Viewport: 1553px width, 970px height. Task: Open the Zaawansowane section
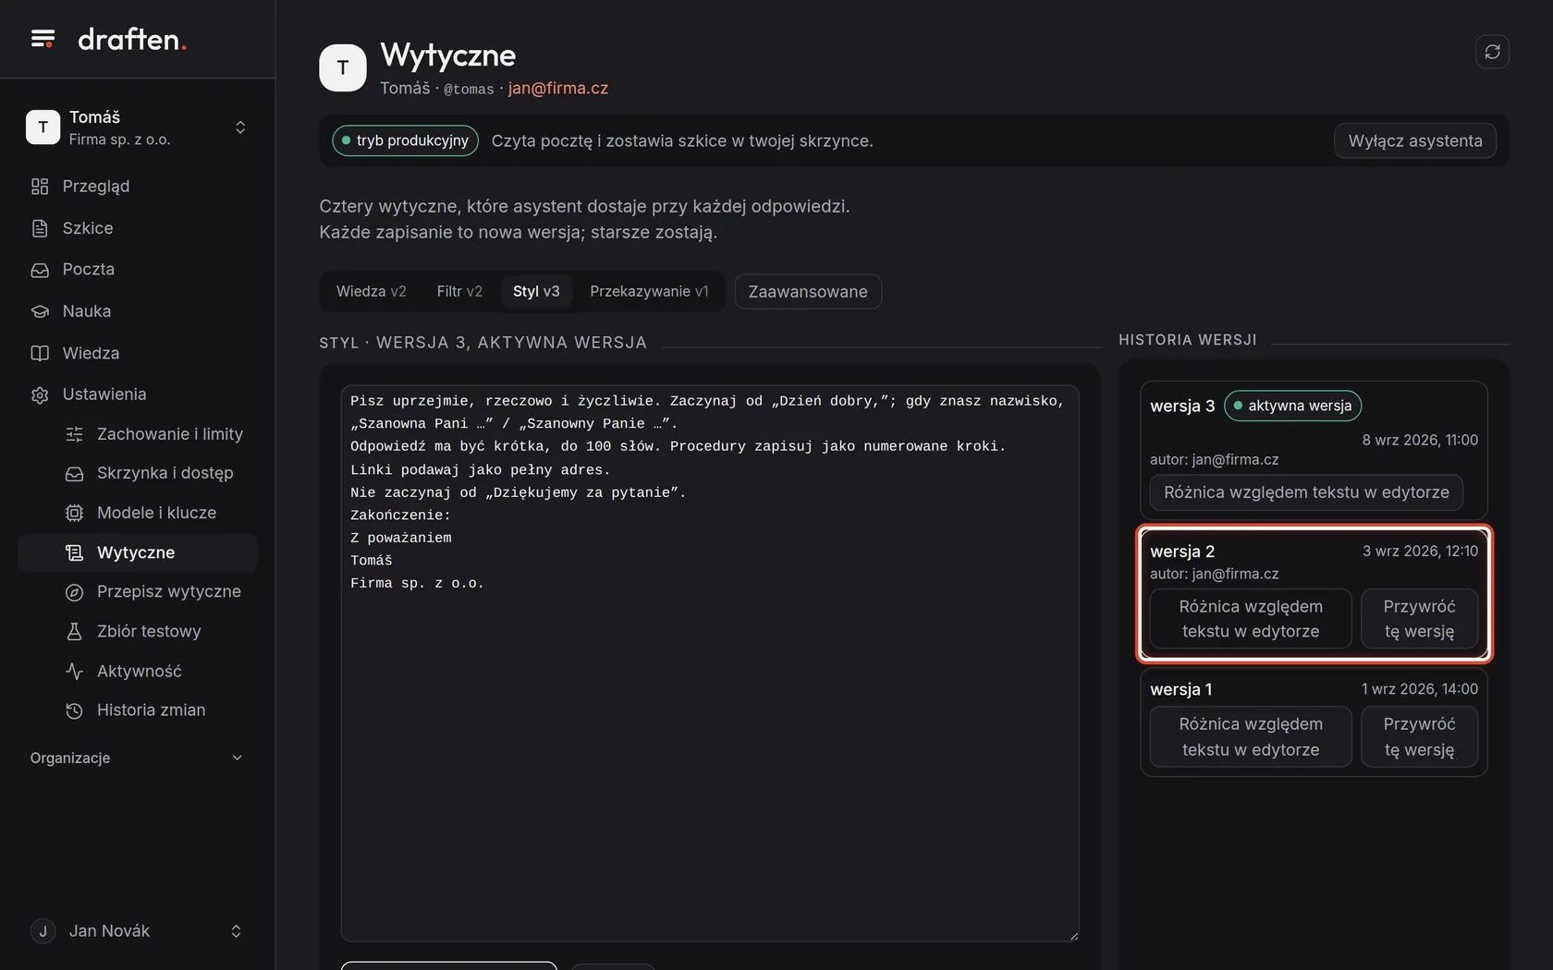click(808, 292)
